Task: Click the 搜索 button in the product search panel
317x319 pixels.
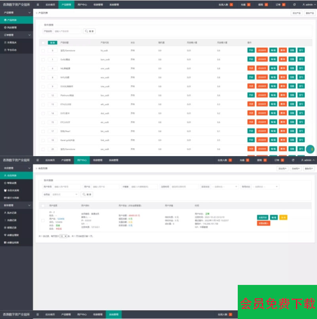Action: tap(89, 31)
